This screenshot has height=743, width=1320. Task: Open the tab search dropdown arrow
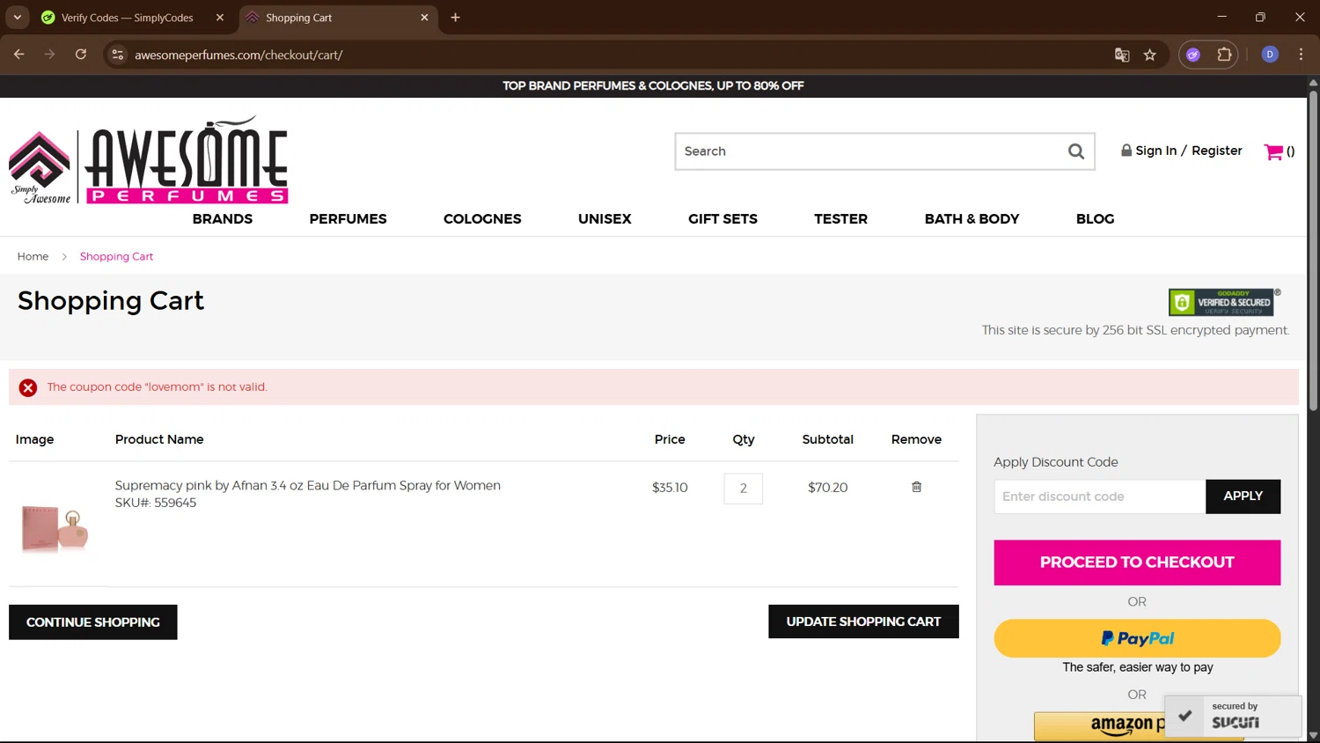tap(17, 18)
